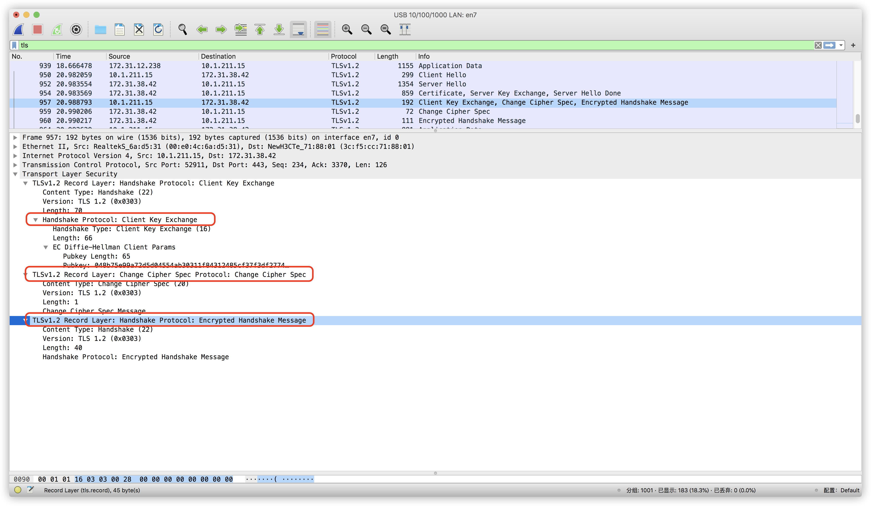Image resolution: width=871 pixels, height=506 pixels.
Task: Select packet 950 Client Hello row
Action: [x=207, y=75]
